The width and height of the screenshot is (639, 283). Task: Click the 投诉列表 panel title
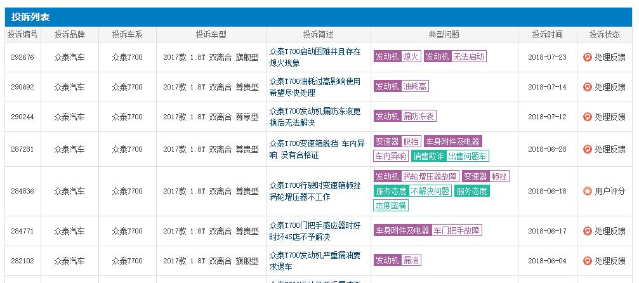point(30,17)
